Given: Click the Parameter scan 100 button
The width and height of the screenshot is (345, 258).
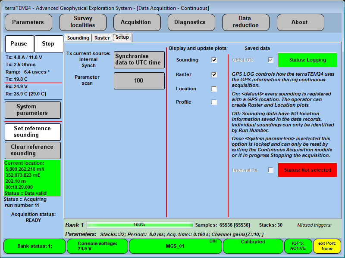Looking at the screenshot, I should (x=139, y=81).
